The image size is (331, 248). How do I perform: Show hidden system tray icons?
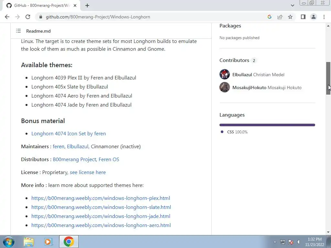(275, 242)
